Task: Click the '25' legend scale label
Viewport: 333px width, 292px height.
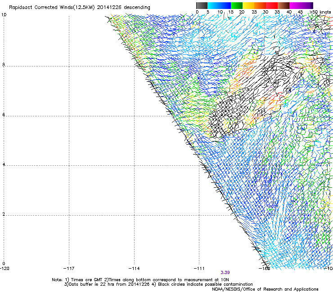Action: pos(254,12)
